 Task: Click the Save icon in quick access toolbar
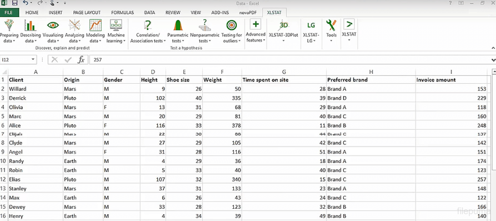[15, 3]
